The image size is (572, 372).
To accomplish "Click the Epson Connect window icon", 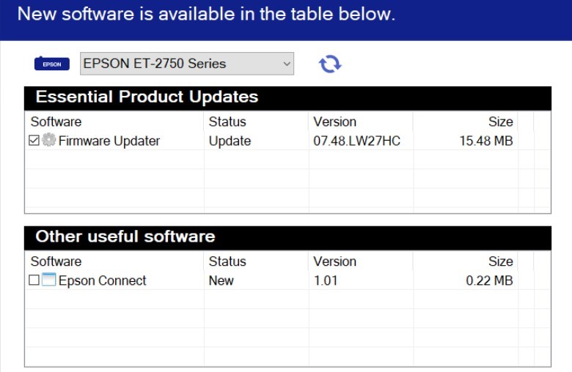I will (x=49, y=280).
